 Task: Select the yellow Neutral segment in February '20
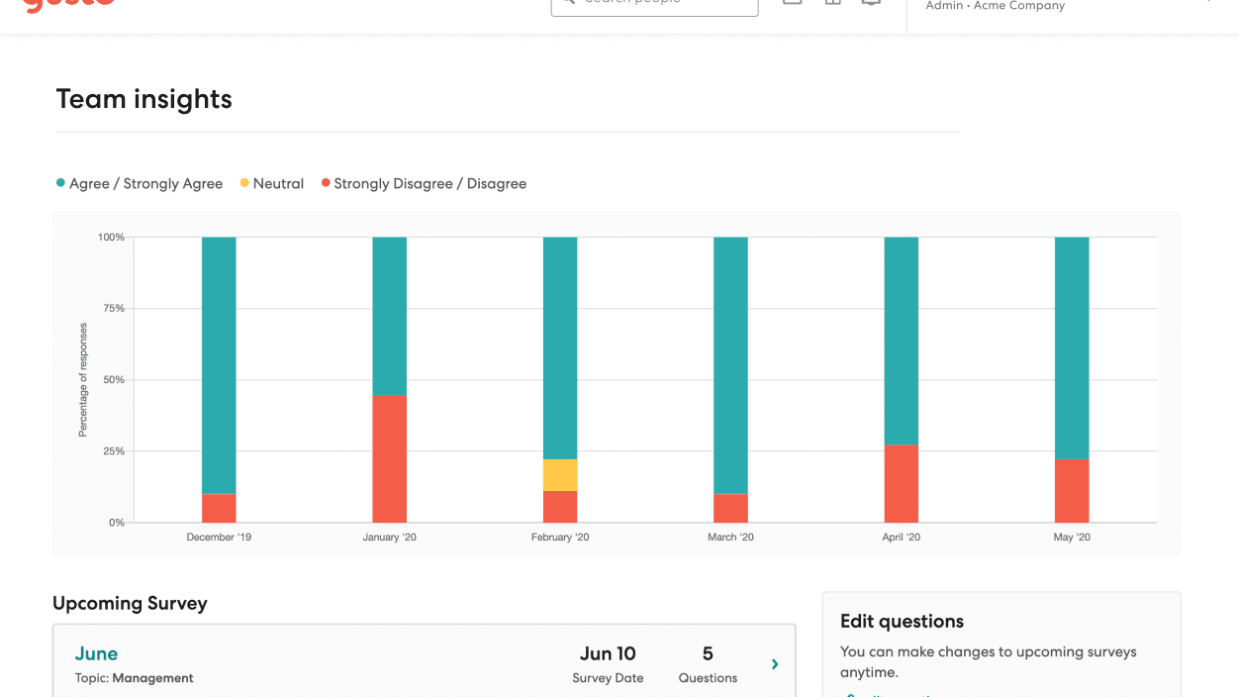coord(560,475)
